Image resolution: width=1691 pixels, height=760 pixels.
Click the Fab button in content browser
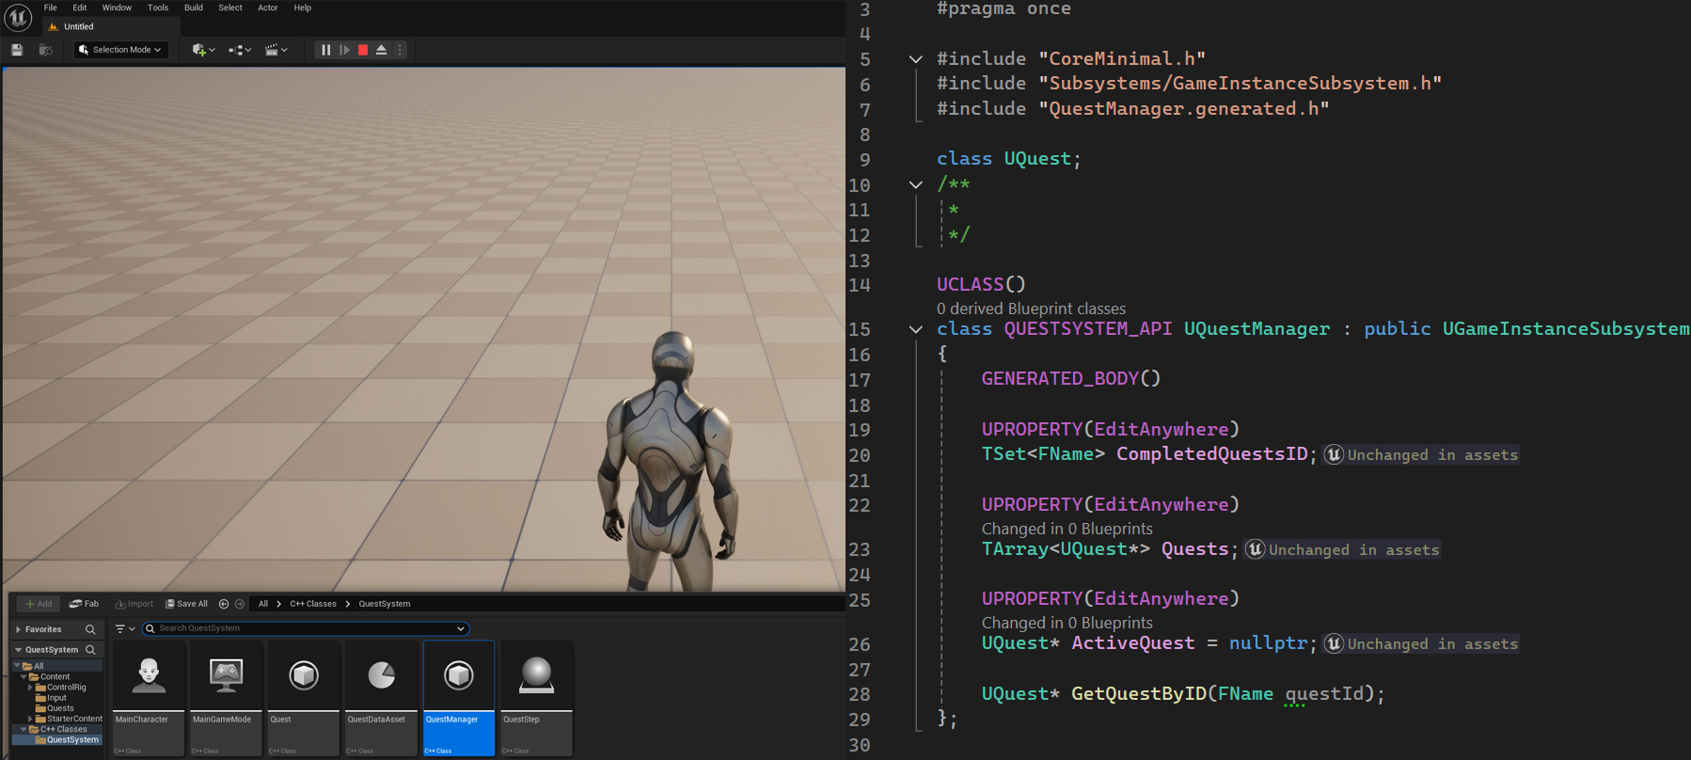[x=85, y=604]
